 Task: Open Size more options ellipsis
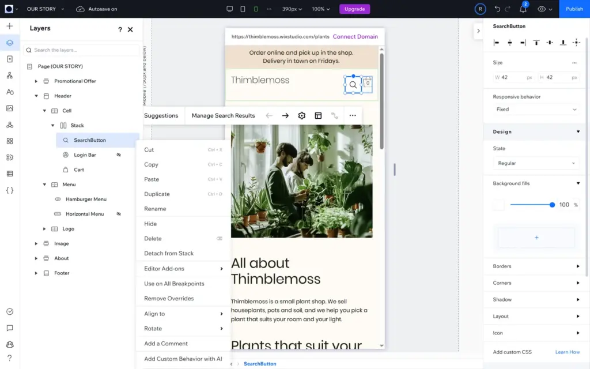pyautogui.click(x=574, y=63)
